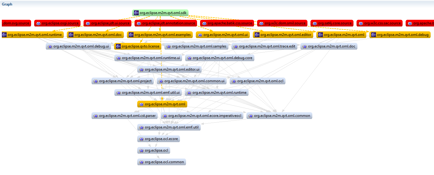
Task: Click the plug-in icon on org.eclipse.osgi.source
Action: tap(38, 23)
